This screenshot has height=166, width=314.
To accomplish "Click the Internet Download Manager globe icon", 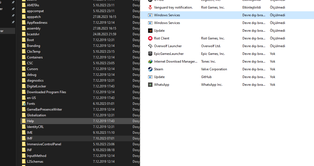I will pyautogui.click(x=150, y=61).
